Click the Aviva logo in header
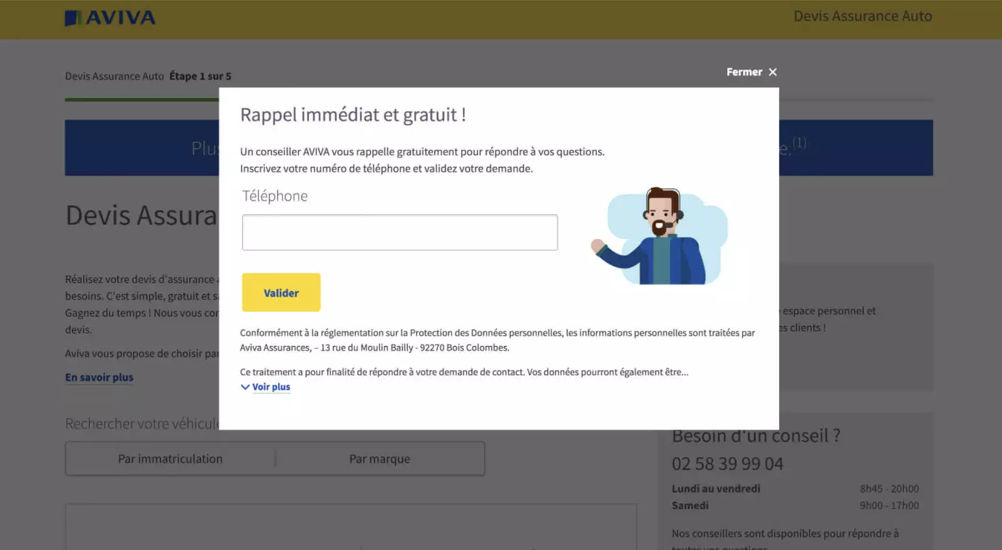The image size is (1002, 550). click(110, 18)
